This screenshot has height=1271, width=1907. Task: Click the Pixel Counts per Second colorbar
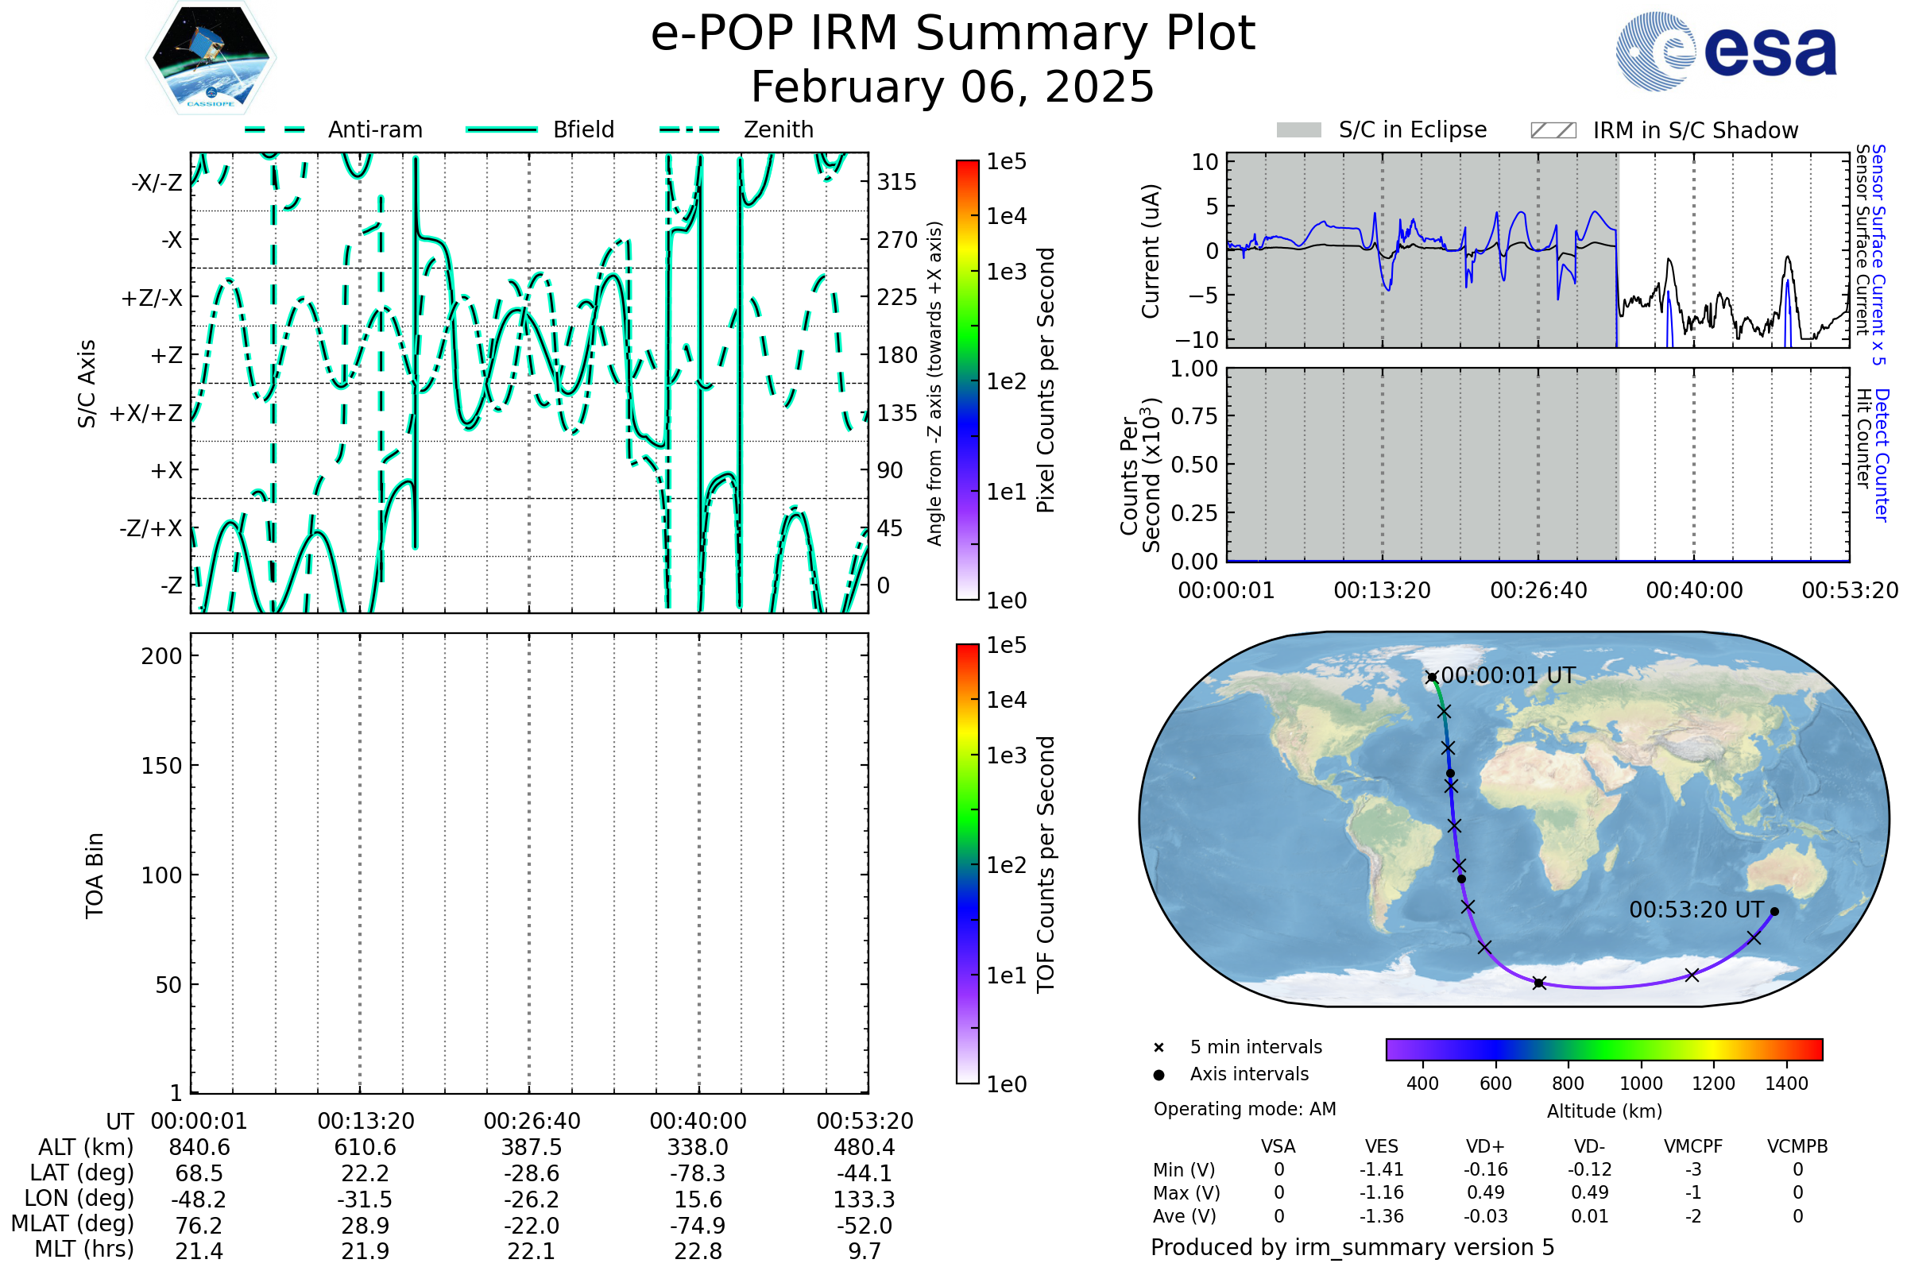pos(967,381)
